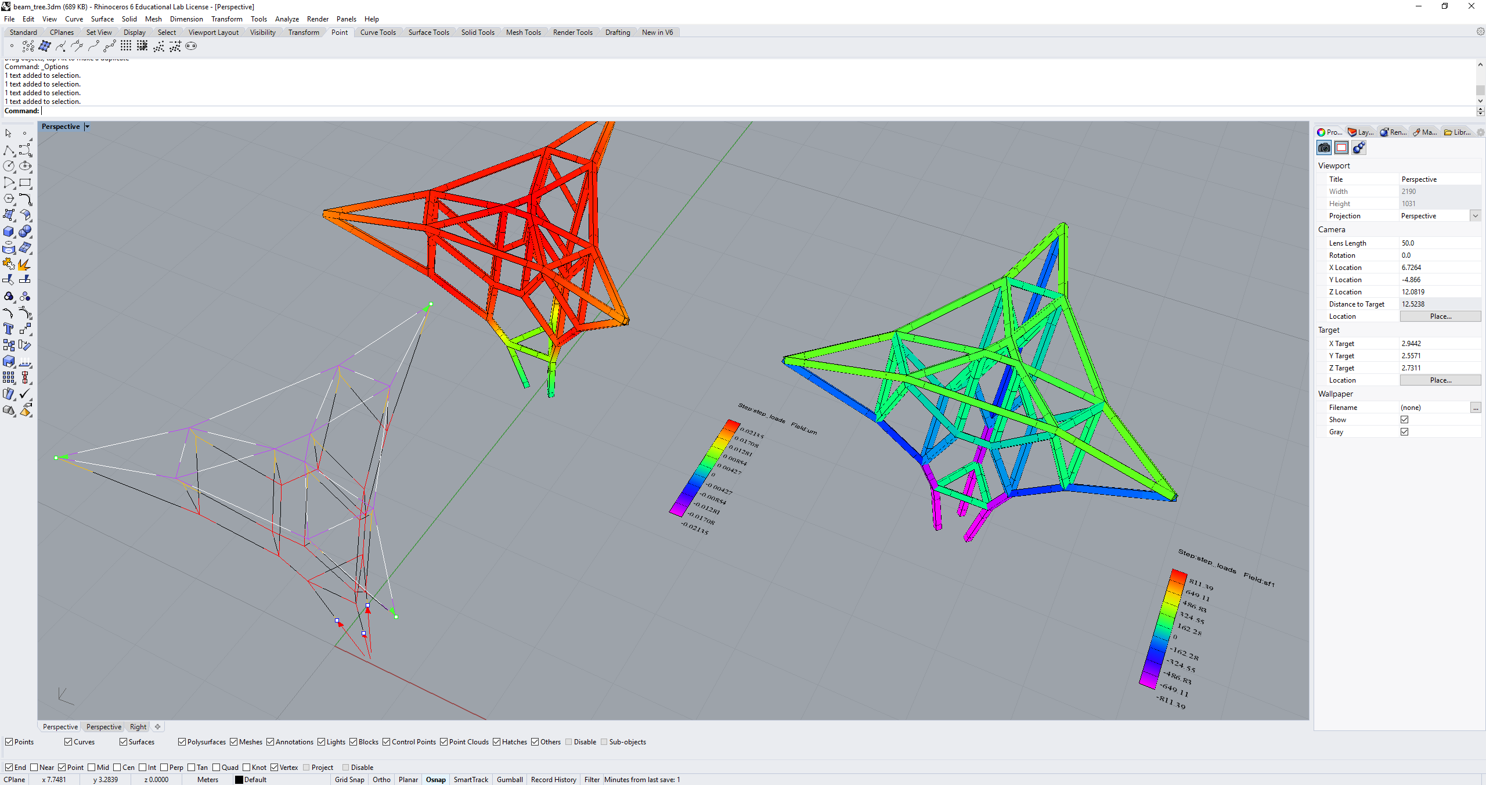Enable Ortho mode in the status bar
The width and height of the screenshot is (1486, 785).
[x=381, y=780]
